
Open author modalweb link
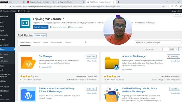coord(128,70)
